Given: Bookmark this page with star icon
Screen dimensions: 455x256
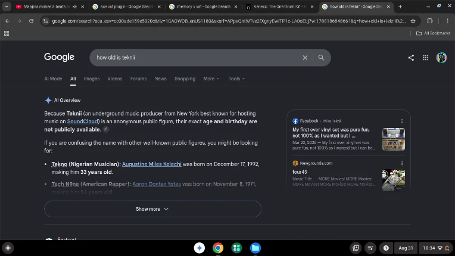Looking at the screenshot, I should click(413, 21).
